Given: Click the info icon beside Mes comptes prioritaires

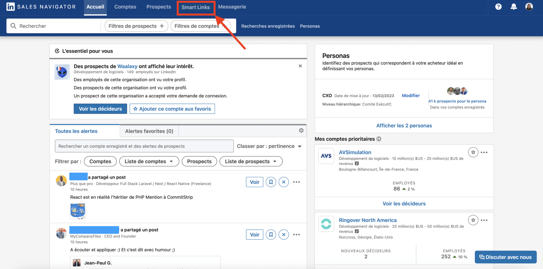Looking at the screenshot, I should [x=379, y=139].
